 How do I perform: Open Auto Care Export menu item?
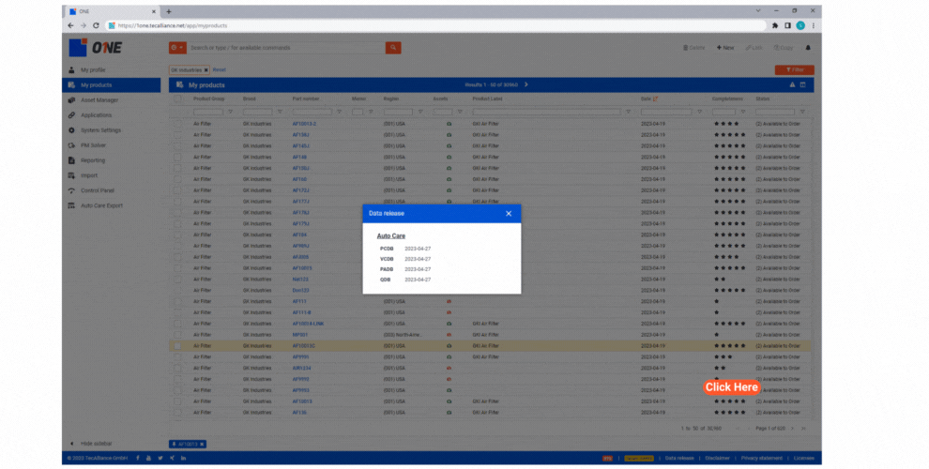tap(101, 205)
